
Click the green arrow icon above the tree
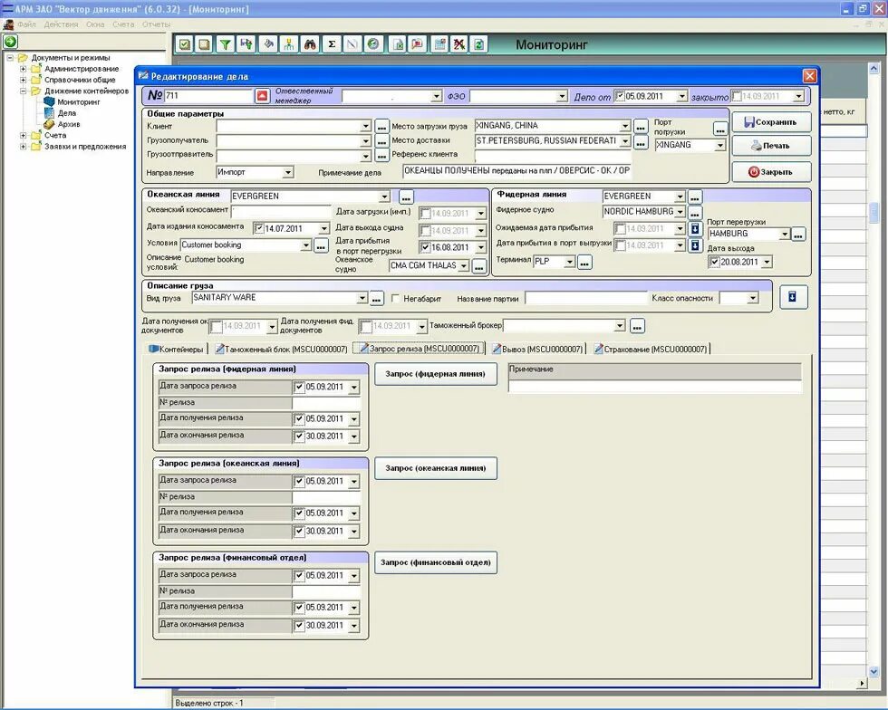10,41
